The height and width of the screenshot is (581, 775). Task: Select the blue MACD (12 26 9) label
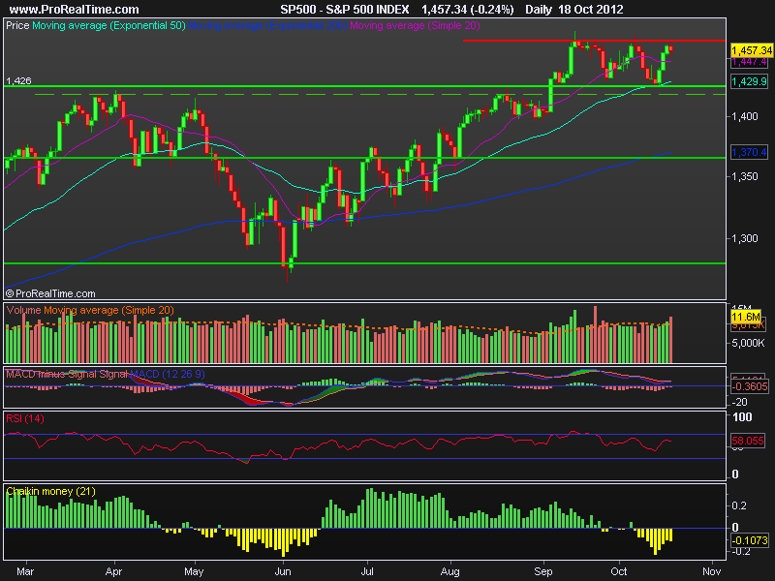click(168, 374)
